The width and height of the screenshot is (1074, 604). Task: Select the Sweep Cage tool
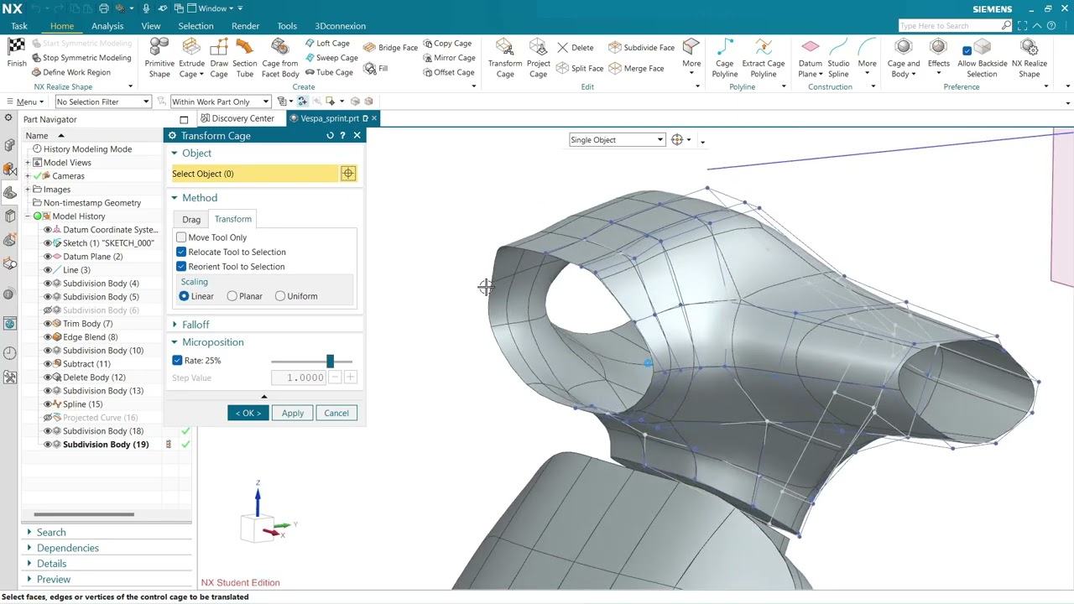pos(331,58)
